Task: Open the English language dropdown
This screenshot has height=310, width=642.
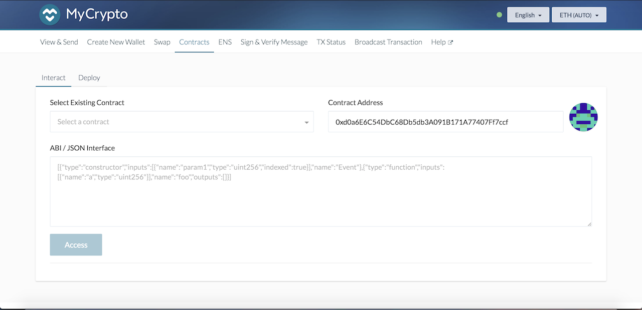Action: click(x=528, y=15)
